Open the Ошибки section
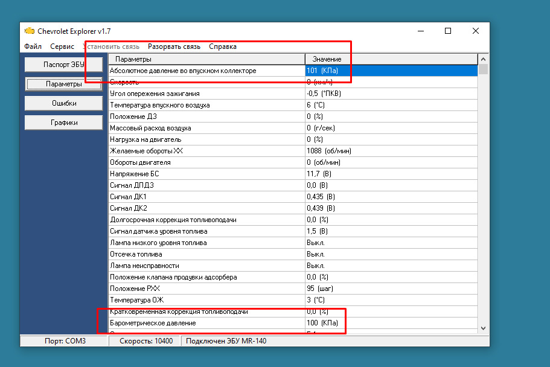550x367 pixels. pyautogui.click(x=64, y=103)
